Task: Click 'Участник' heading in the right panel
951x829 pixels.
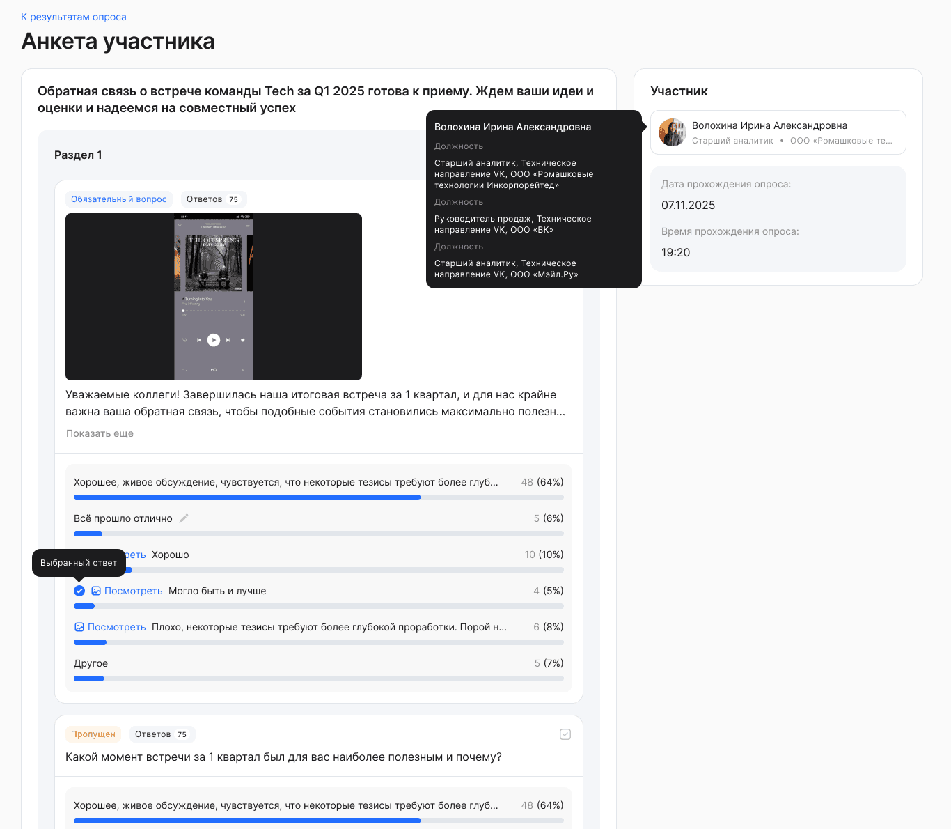Action: (x=679, y=91)
